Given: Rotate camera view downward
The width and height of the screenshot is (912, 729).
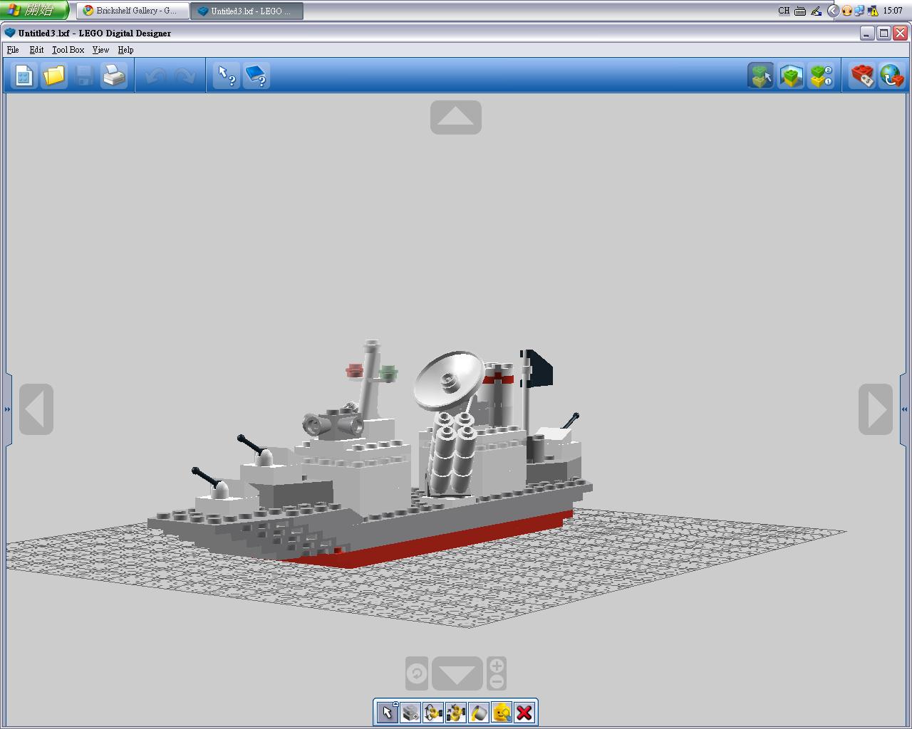Looking at the screenshot, I should [457, 673].
